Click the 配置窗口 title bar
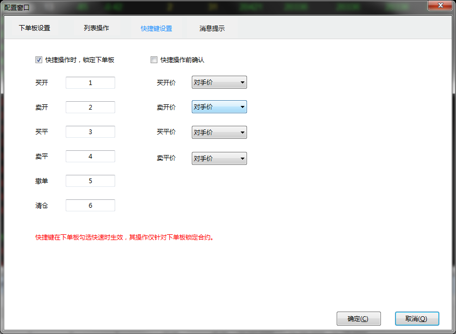456x334 pixels. 208,7
